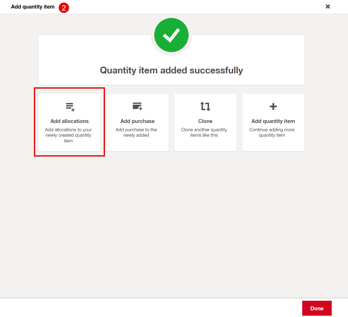
Task: Click 'Add purchase to the newly added' text
Action: point(136,132)
